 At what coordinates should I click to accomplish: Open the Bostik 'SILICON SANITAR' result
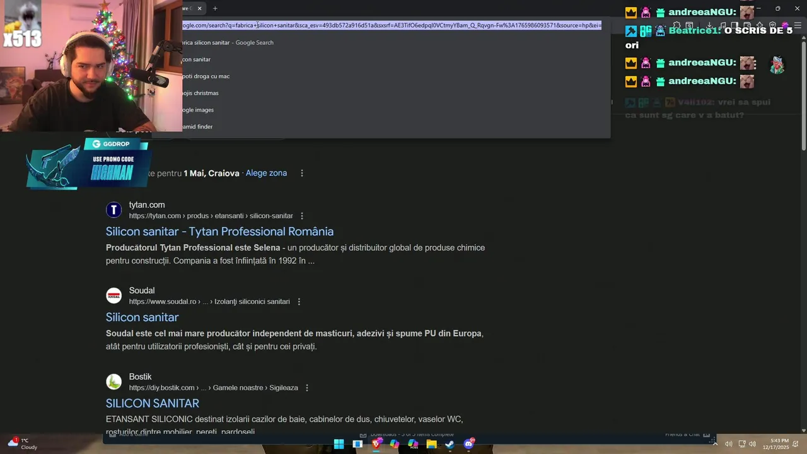click(153, 403)
